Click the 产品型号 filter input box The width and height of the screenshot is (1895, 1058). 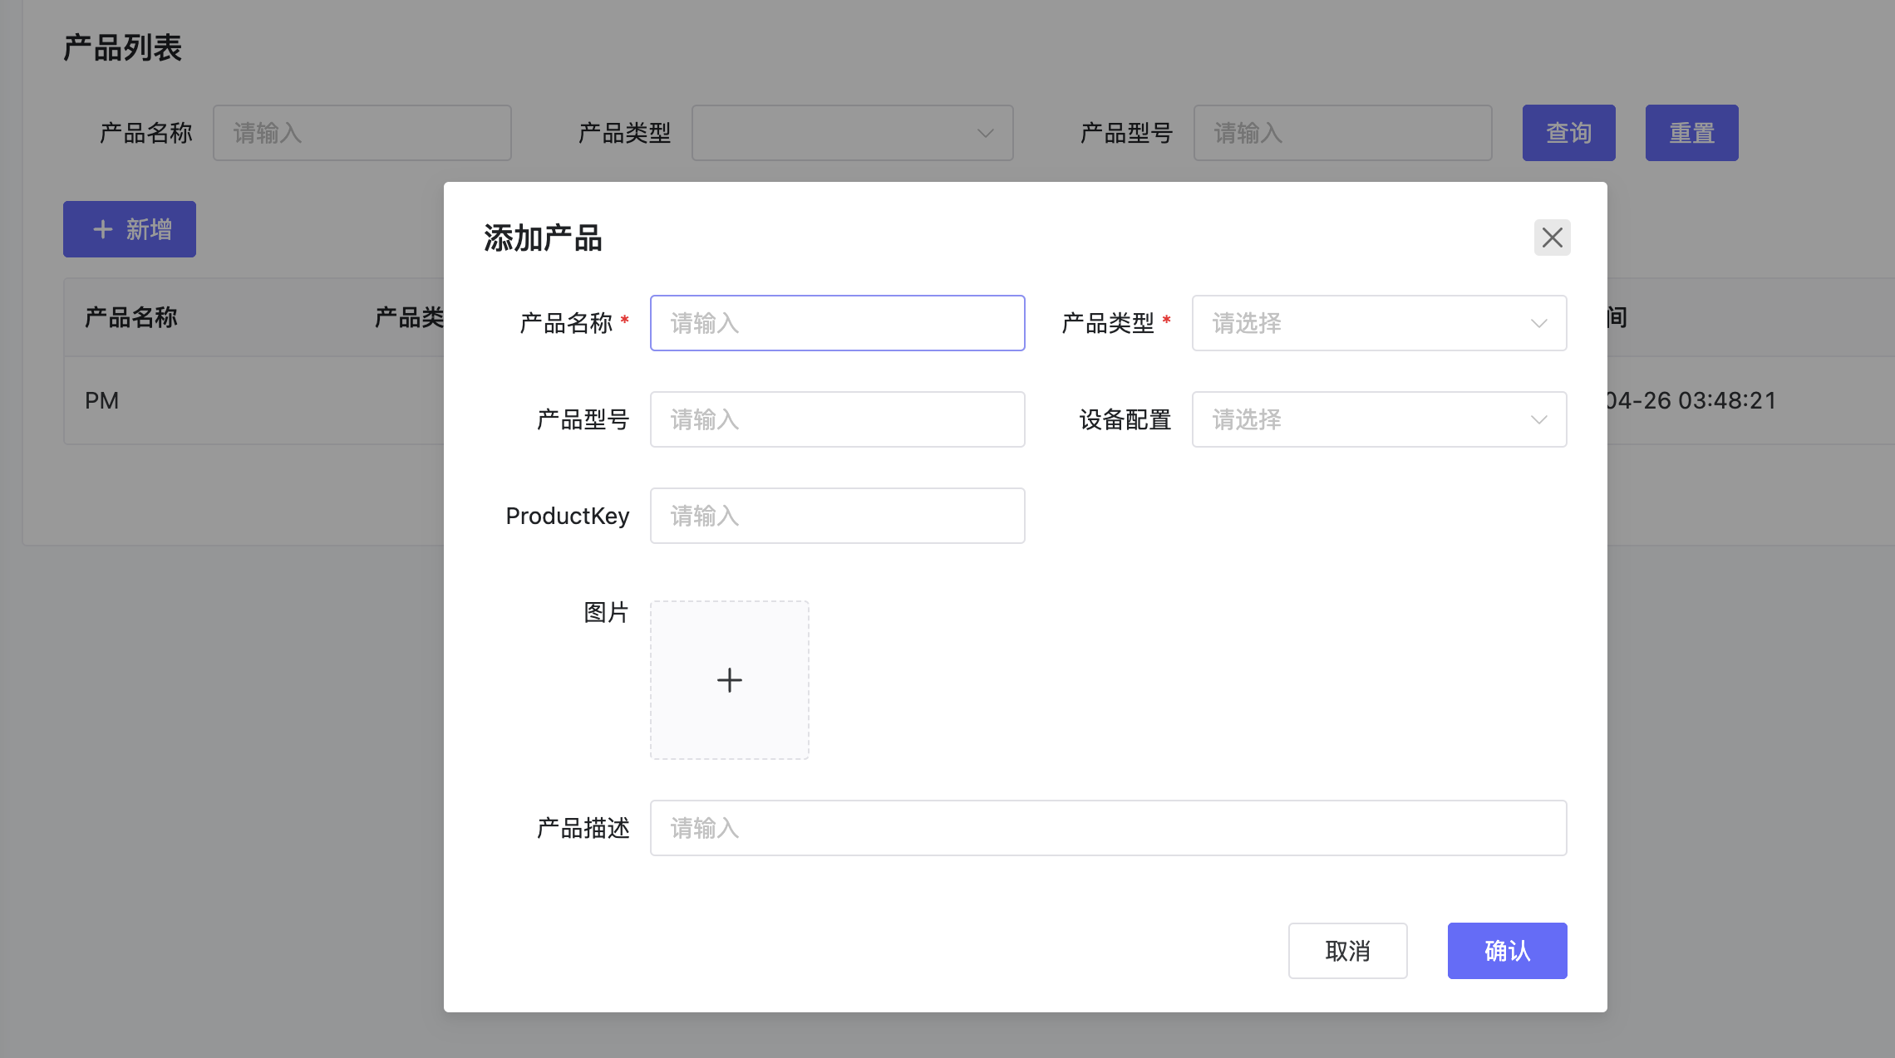(1342, 133)
